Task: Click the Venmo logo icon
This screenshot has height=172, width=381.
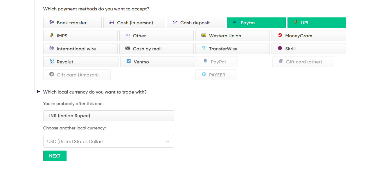Action: pyautogui.click(x=129, y=61)
